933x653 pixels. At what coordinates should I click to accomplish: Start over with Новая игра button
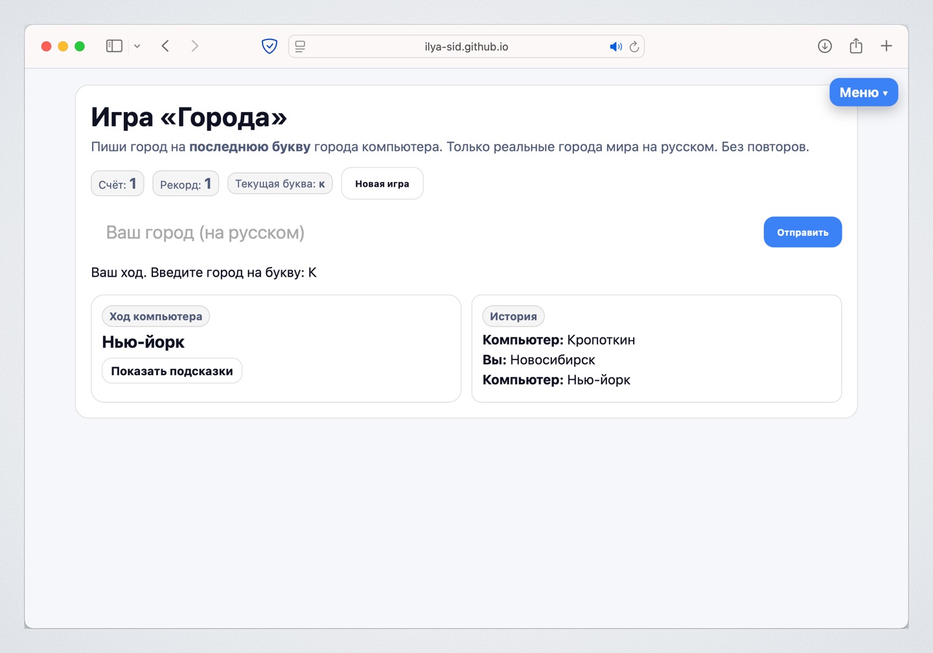pyautogui.click(x=382, y=184)
